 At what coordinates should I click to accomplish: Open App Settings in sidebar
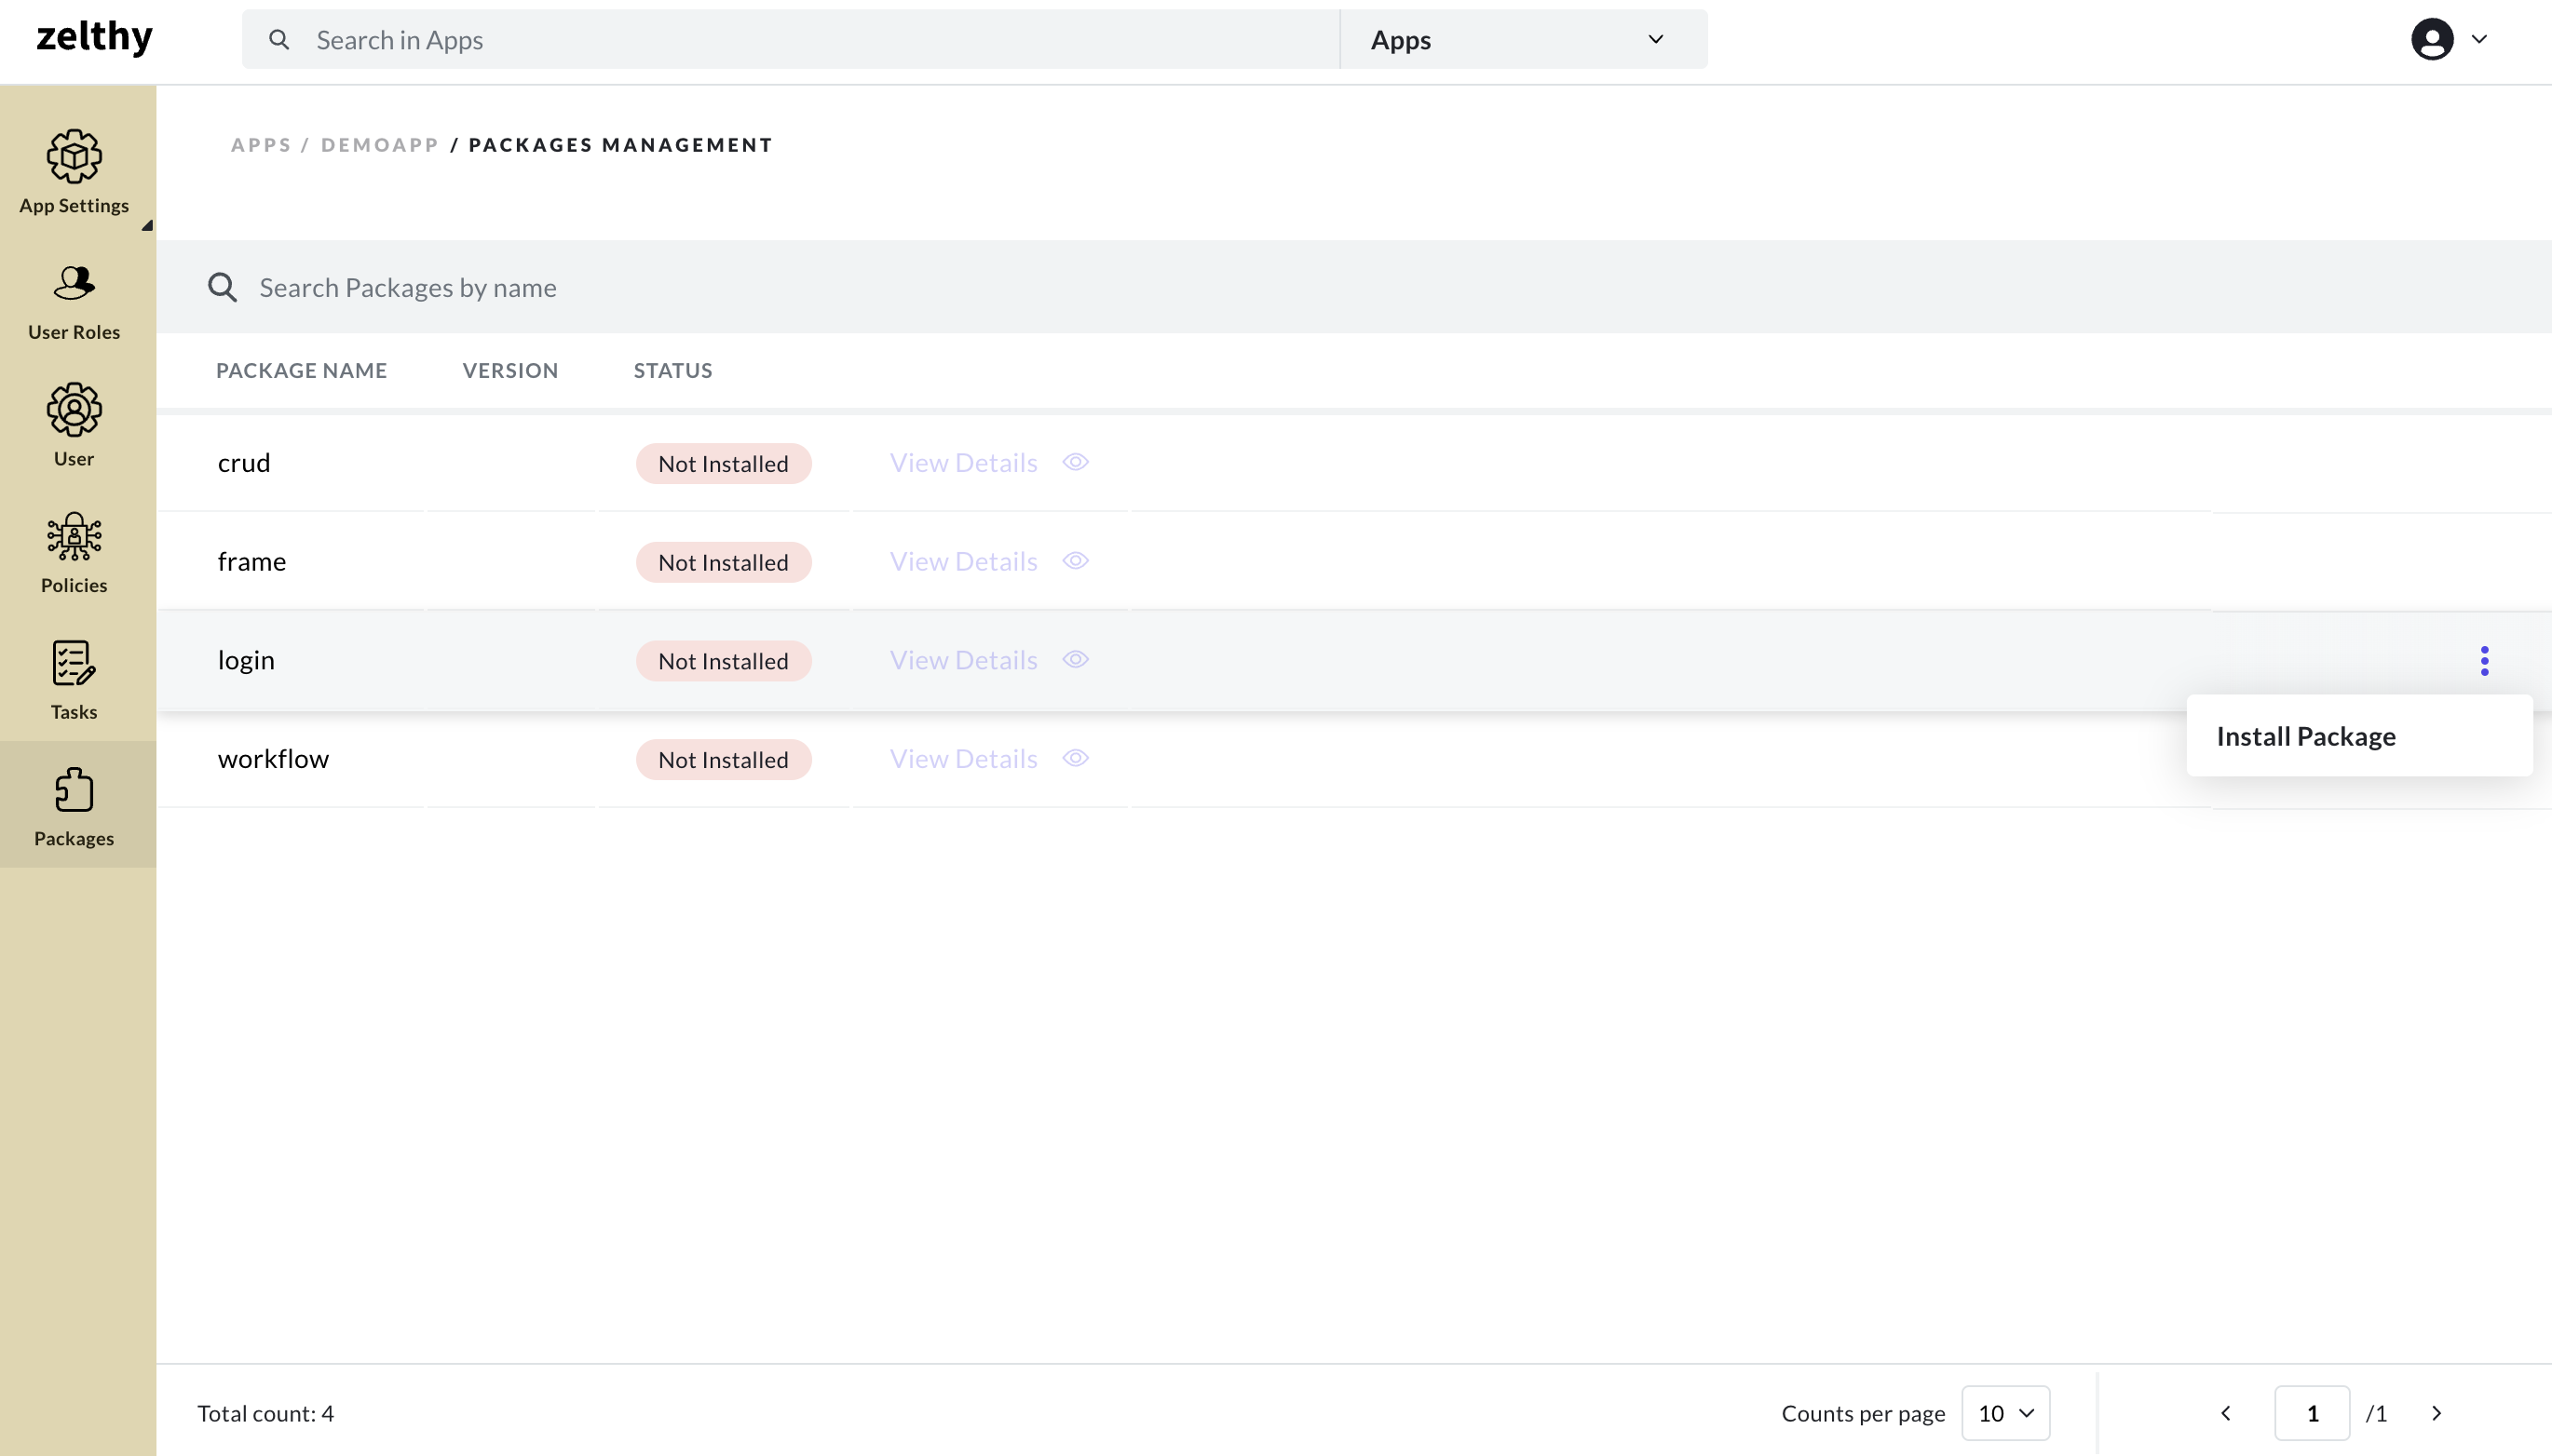click(74, 172)
